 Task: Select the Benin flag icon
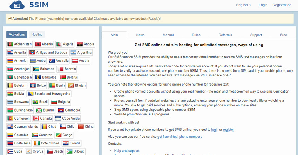pyautogui.click(x=52, y=86)
